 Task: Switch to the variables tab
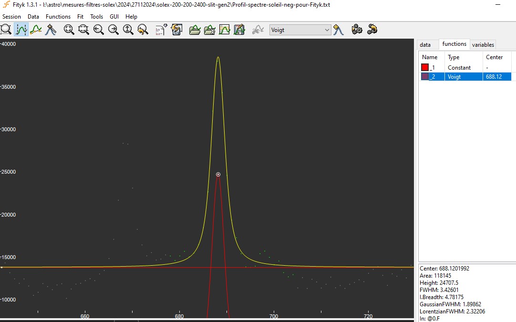483,45
